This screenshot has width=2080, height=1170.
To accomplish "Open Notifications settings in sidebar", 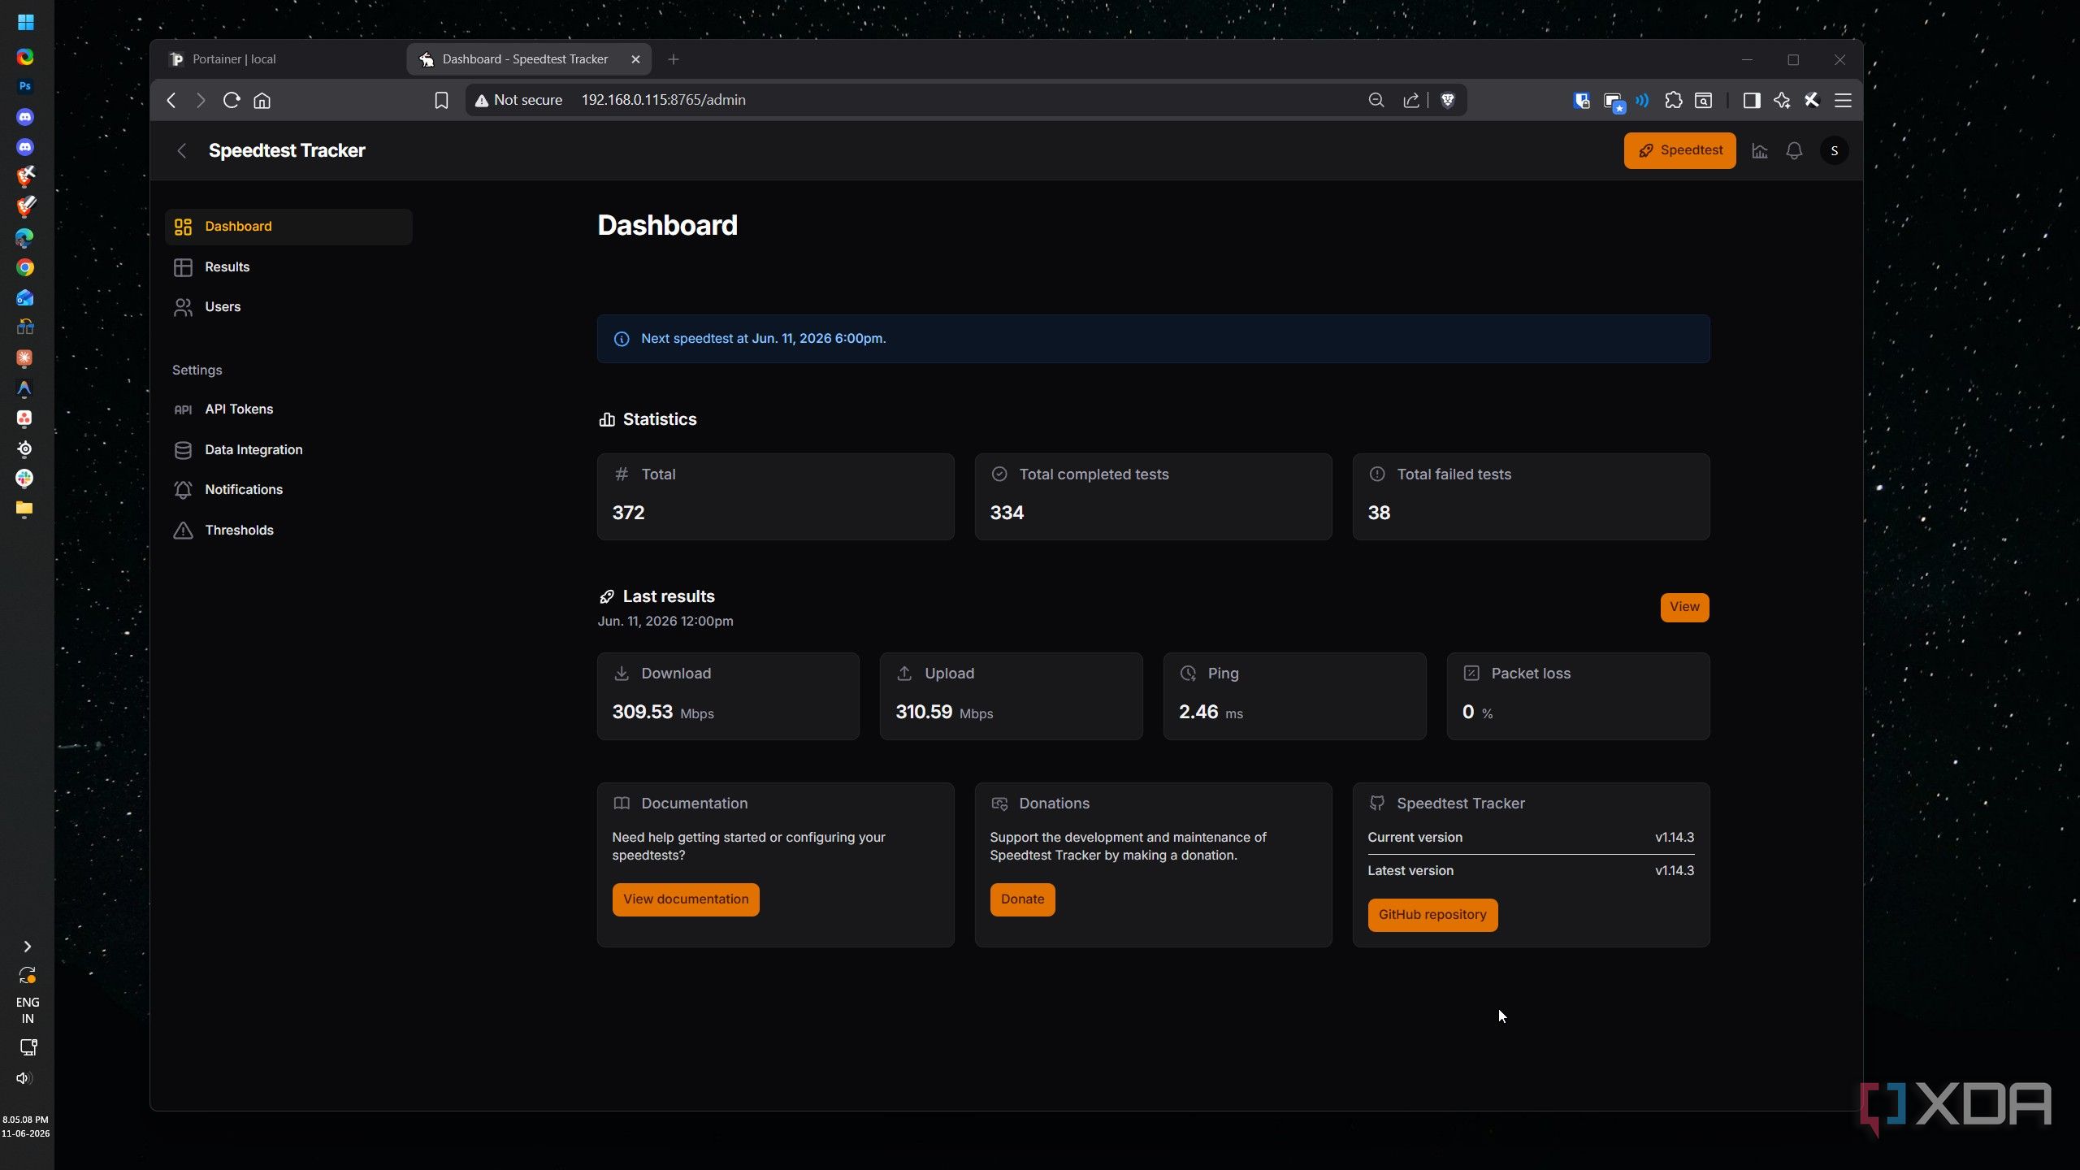I will (288, 490).
